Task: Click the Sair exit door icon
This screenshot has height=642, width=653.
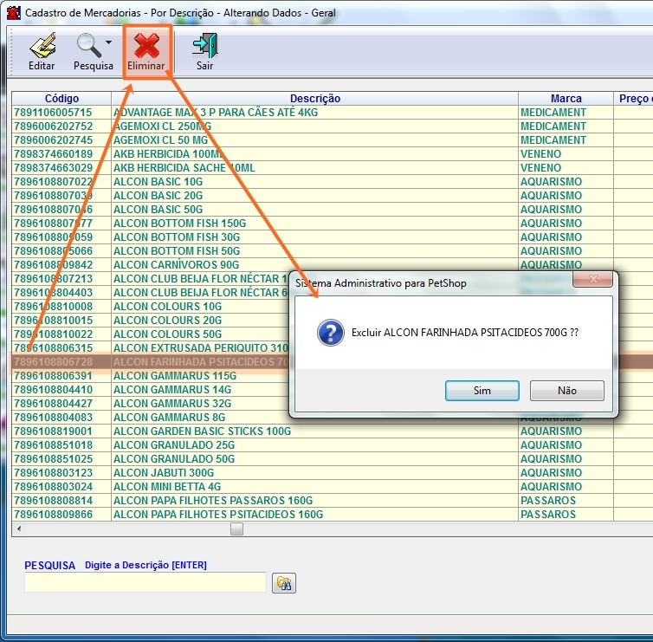Action: (205, 45)
